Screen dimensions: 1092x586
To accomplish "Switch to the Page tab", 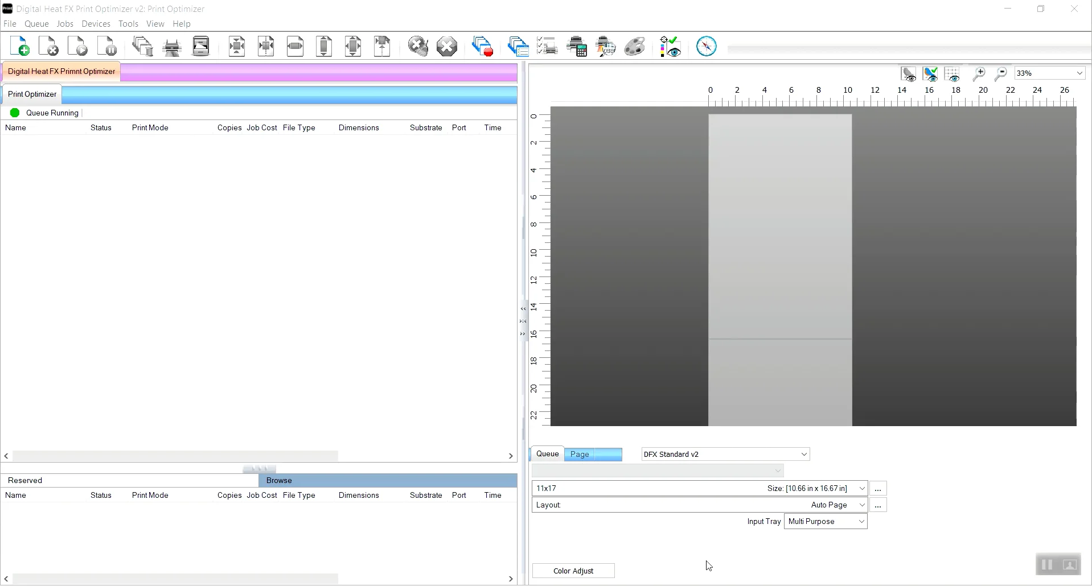I will pyautogui.click(x=580, y=454).
